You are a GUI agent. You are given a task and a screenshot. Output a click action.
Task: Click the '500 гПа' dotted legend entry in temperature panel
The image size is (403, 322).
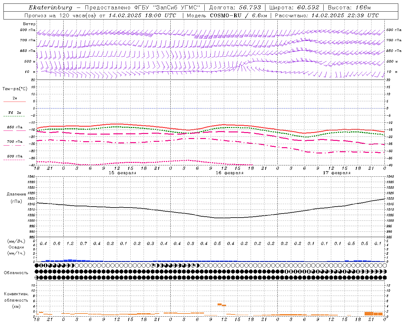click(x=14, y=158)
